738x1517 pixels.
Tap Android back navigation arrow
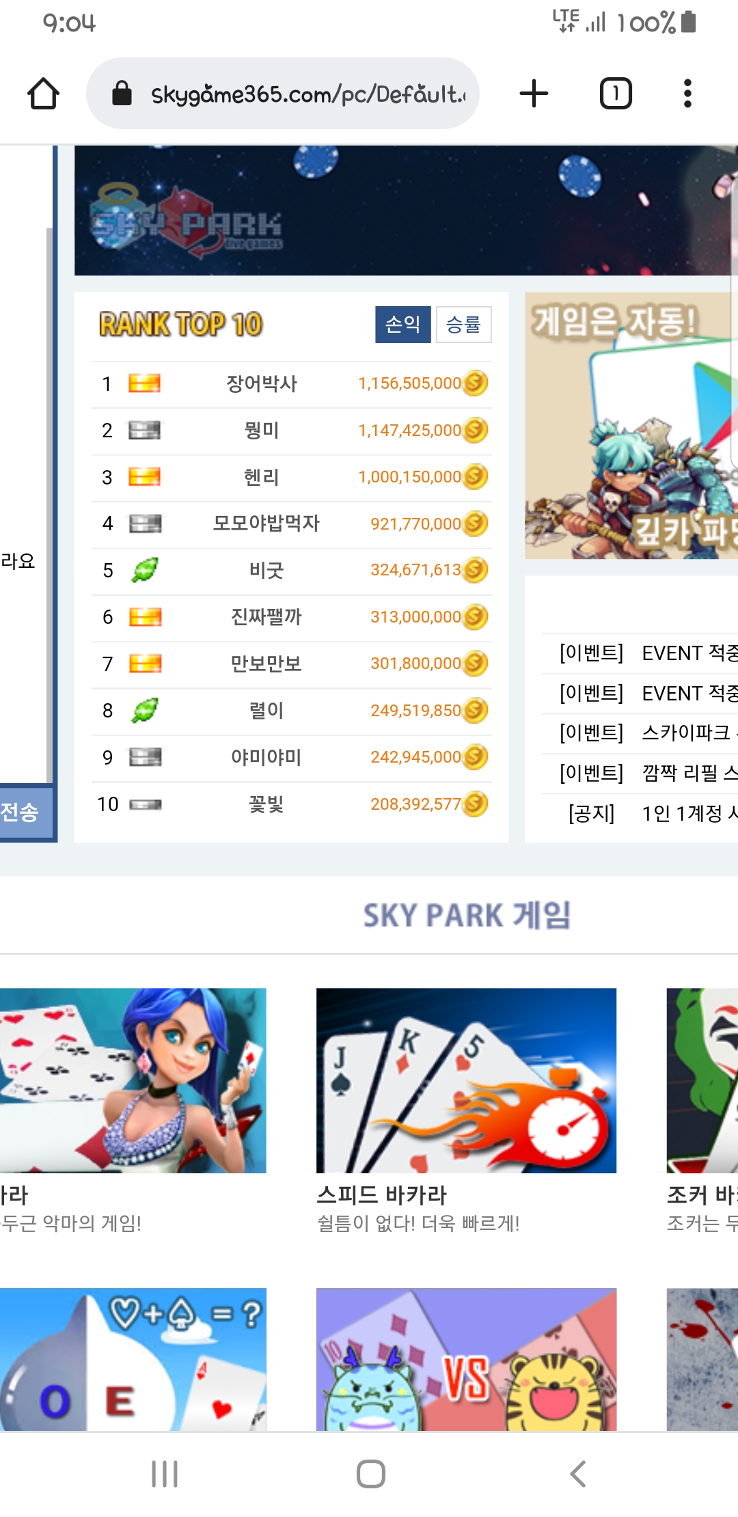pos(577,1474)
